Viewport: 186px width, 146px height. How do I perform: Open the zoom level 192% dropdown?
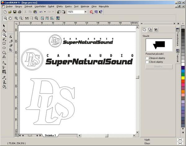click(x=86, y=12)
